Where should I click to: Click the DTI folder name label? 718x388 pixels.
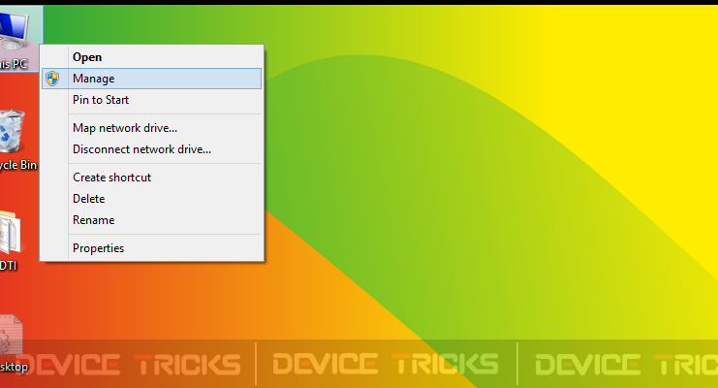point(9,266)
